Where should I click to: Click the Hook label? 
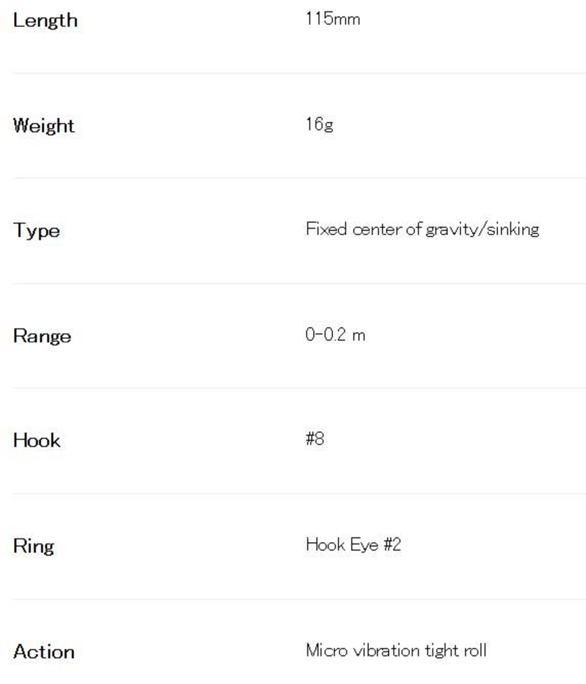click(x=37, y=440)
